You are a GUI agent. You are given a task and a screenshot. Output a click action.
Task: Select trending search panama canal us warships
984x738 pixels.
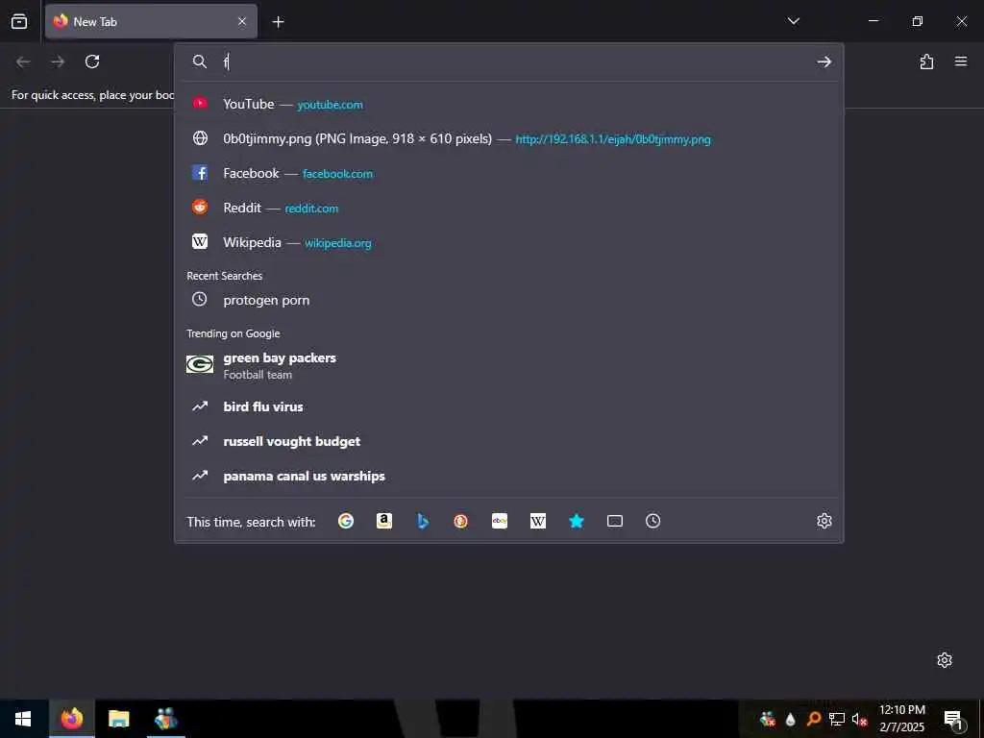tap(509, 476)
